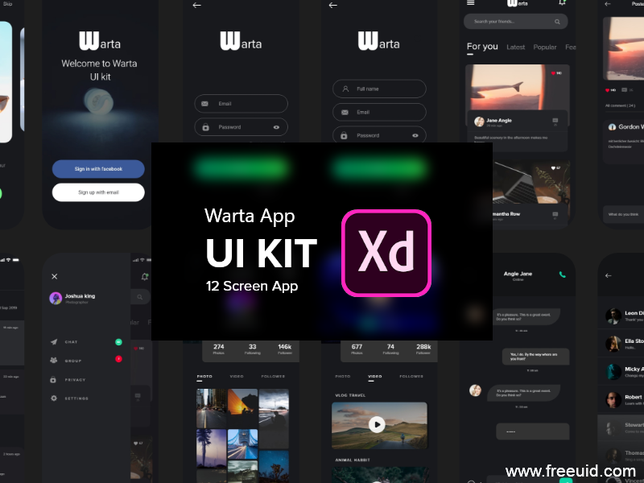Click the 'Yes, I do' chat message bubble
The width and height of the screenshot is (644, 483).
point(535,357)
